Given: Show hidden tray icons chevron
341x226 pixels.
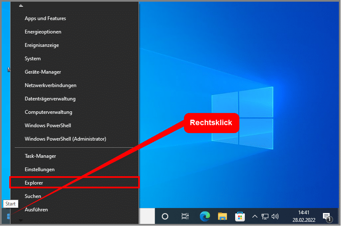Looking at the screenshot, I should click(254, 216).
